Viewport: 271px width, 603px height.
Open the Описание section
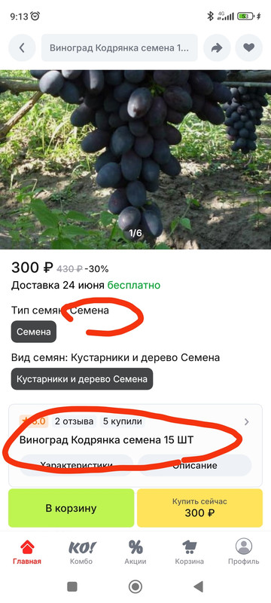click(195, 465)
